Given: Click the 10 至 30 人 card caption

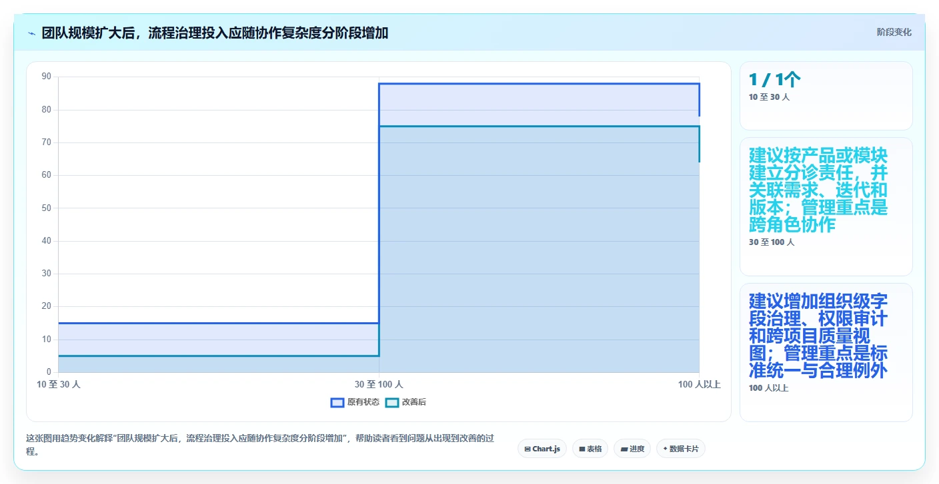Looking at the screenshot, I should pos(769,97).
